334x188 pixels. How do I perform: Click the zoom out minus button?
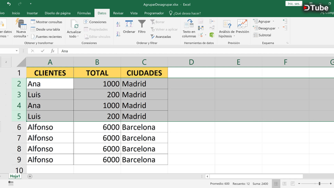click(x=299, y=183)
